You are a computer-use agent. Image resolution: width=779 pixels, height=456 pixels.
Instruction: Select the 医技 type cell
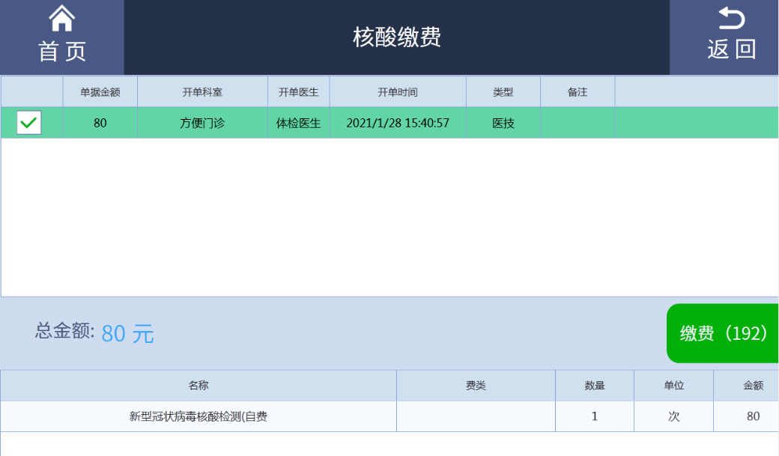click(503, 123)
